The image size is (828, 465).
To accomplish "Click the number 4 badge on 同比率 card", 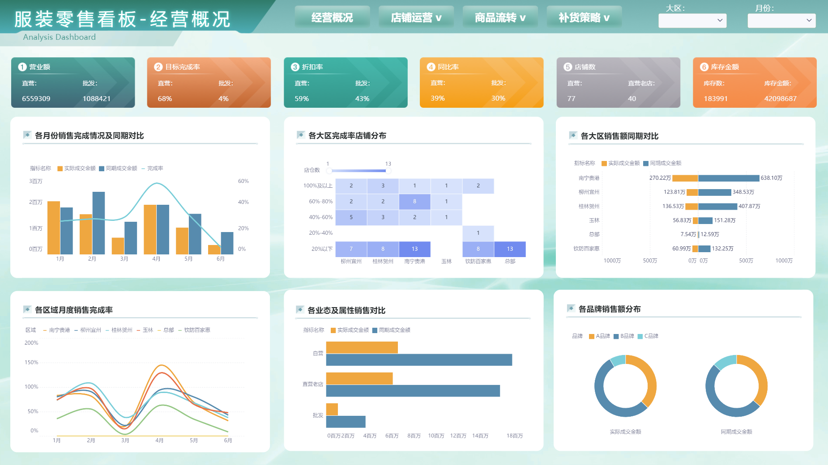I will point(431,67).
